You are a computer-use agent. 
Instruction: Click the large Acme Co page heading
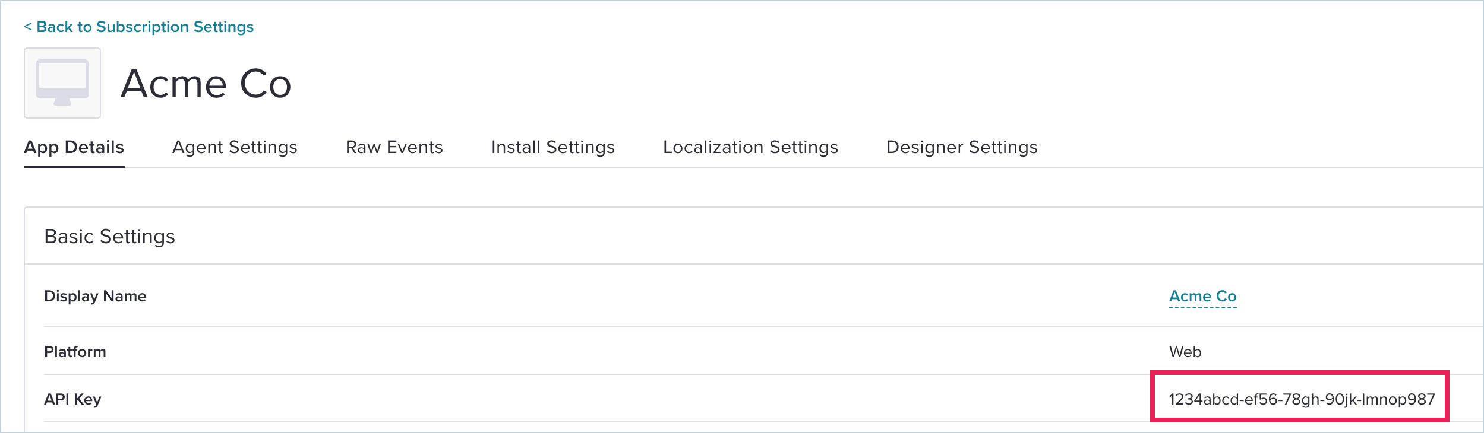tap(206, 83)
